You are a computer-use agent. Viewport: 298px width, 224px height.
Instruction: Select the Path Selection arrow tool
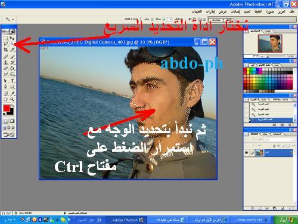pyautogui.click(x=6, y=81)
